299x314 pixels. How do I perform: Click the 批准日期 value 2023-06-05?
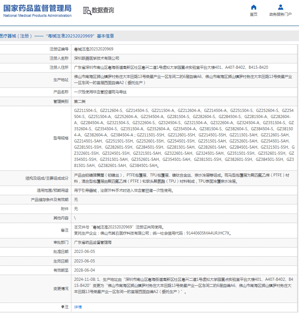coord(84,252)
